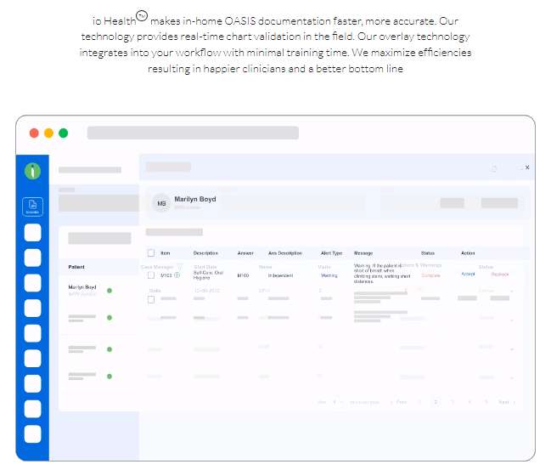The height and width of the screenshot is (470, 551).
Task: Click the Patient list header
Action: [x=76, y=267]
